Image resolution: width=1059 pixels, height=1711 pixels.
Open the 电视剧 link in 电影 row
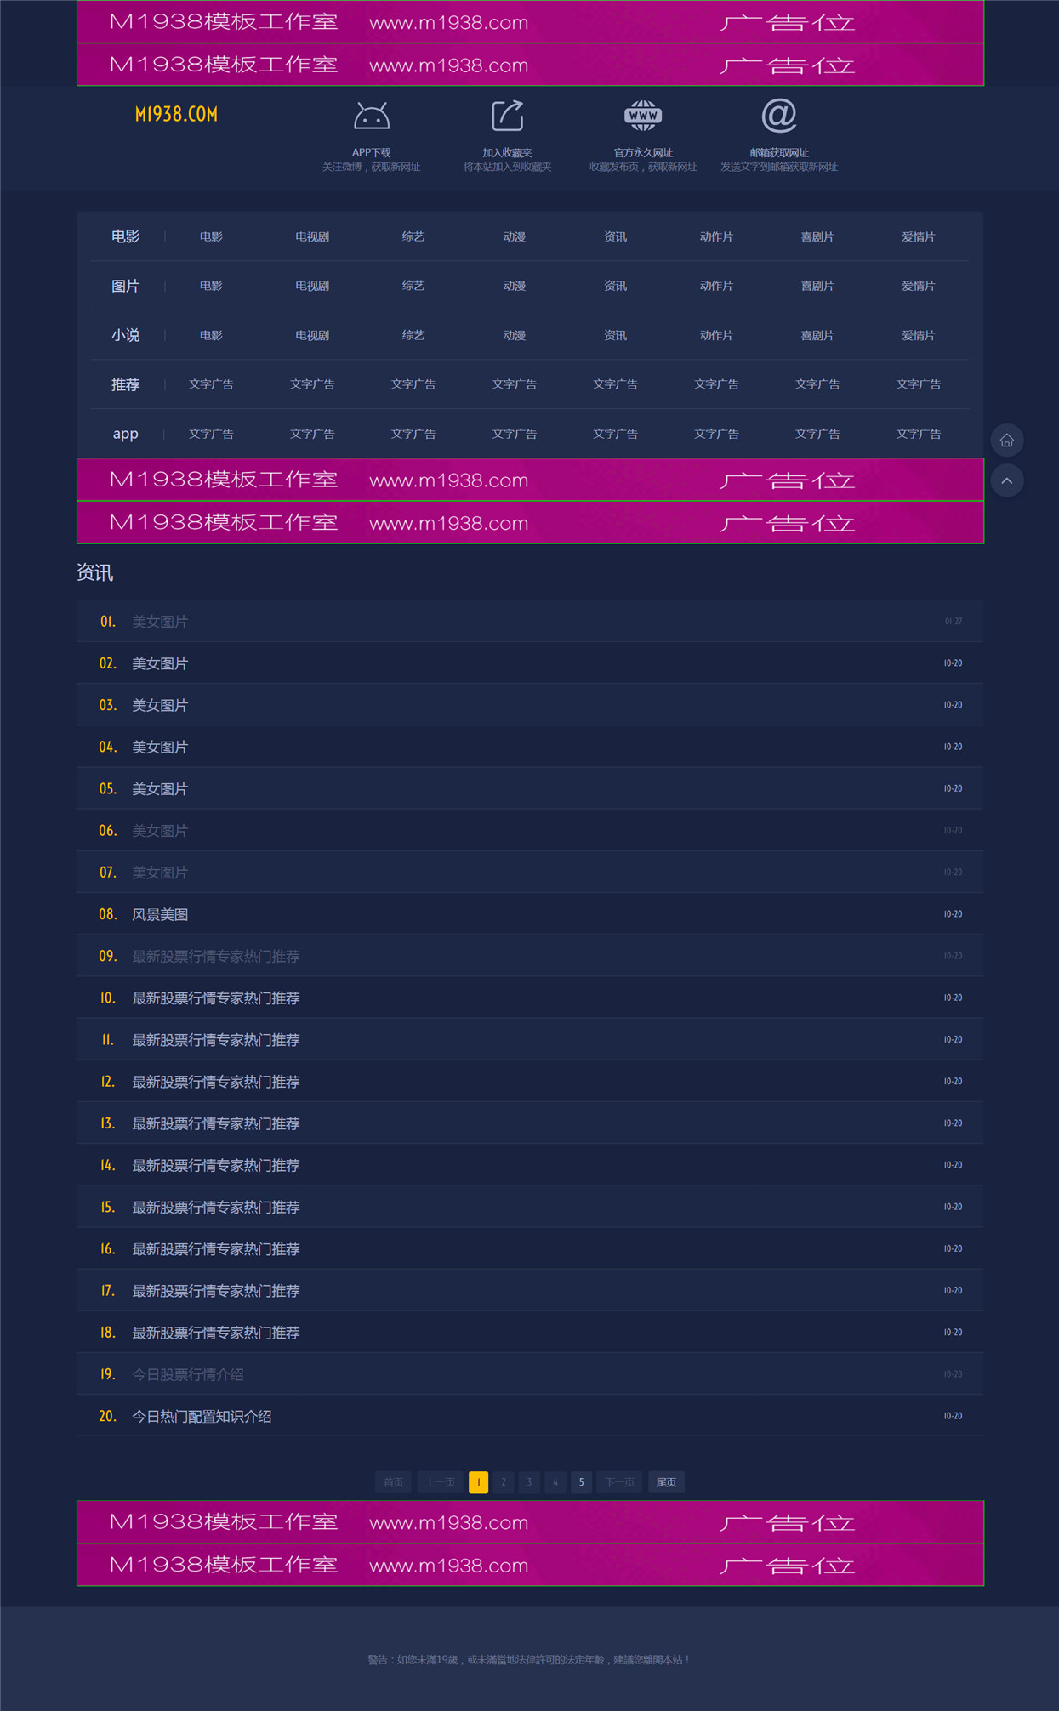click(x=312, y=236)
